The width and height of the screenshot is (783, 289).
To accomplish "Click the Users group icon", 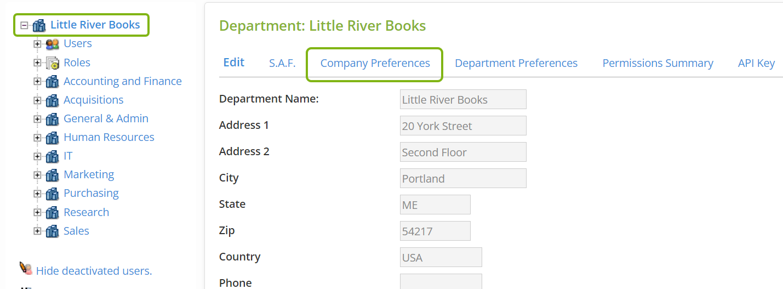I will pyautogui.click(x=53, y=44).
